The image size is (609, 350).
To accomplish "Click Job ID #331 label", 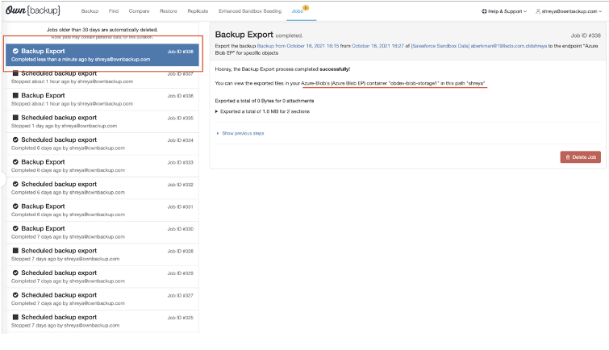I will point(180,206).
